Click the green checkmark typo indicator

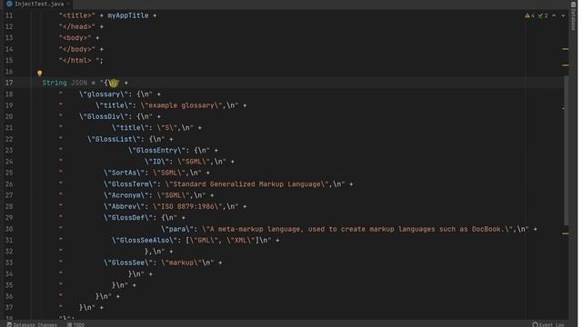point(543,15)
